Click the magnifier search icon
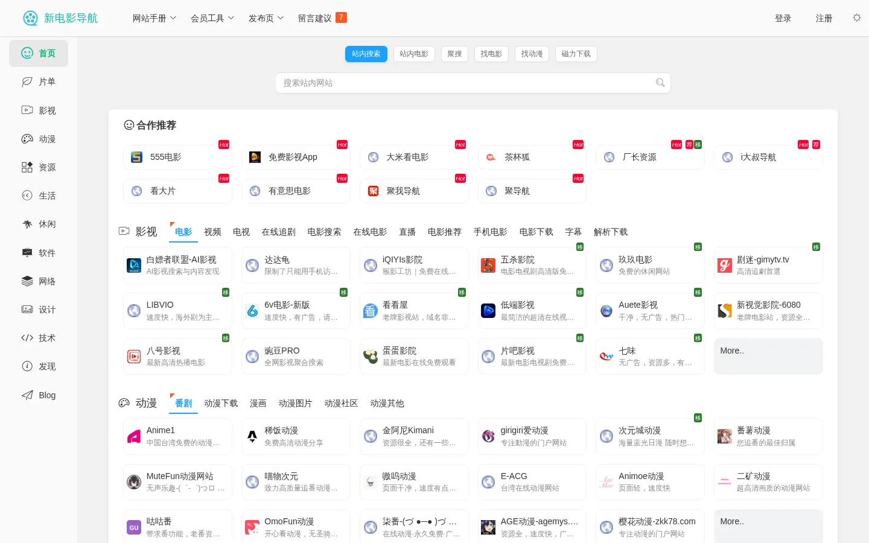Image resolution: width=869 pixels, height=543 pixels. pyautogui.click(x=660, y=83)
